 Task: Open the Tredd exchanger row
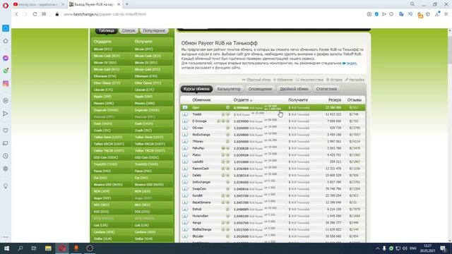coord(273,114)
